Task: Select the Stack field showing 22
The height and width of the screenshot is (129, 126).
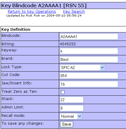Action: (x=72, y=100)
